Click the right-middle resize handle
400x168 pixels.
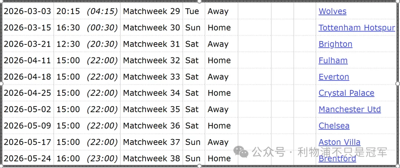click(398, 84)
